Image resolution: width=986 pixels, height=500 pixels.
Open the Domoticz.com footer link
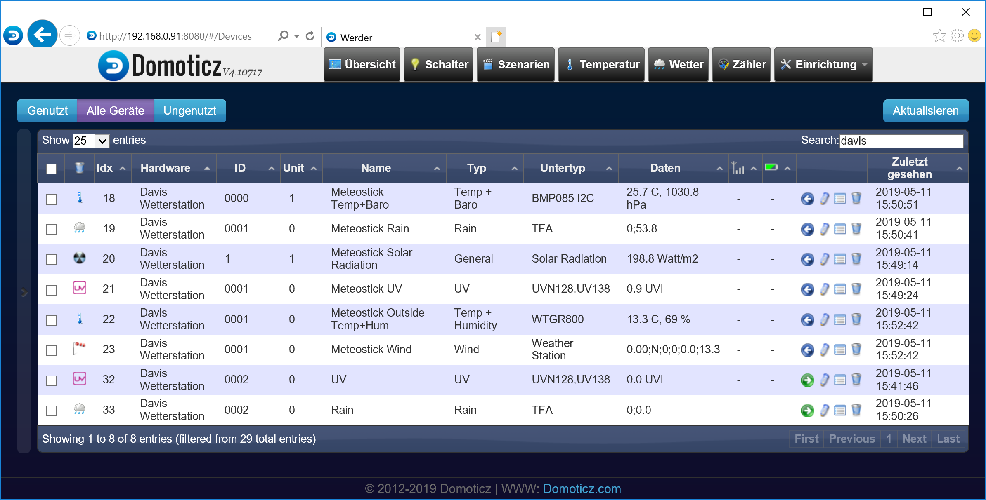pos(582,488)
